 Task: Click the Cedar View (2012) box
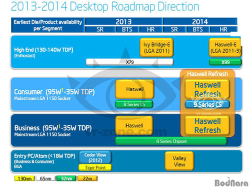coord(95,157)
